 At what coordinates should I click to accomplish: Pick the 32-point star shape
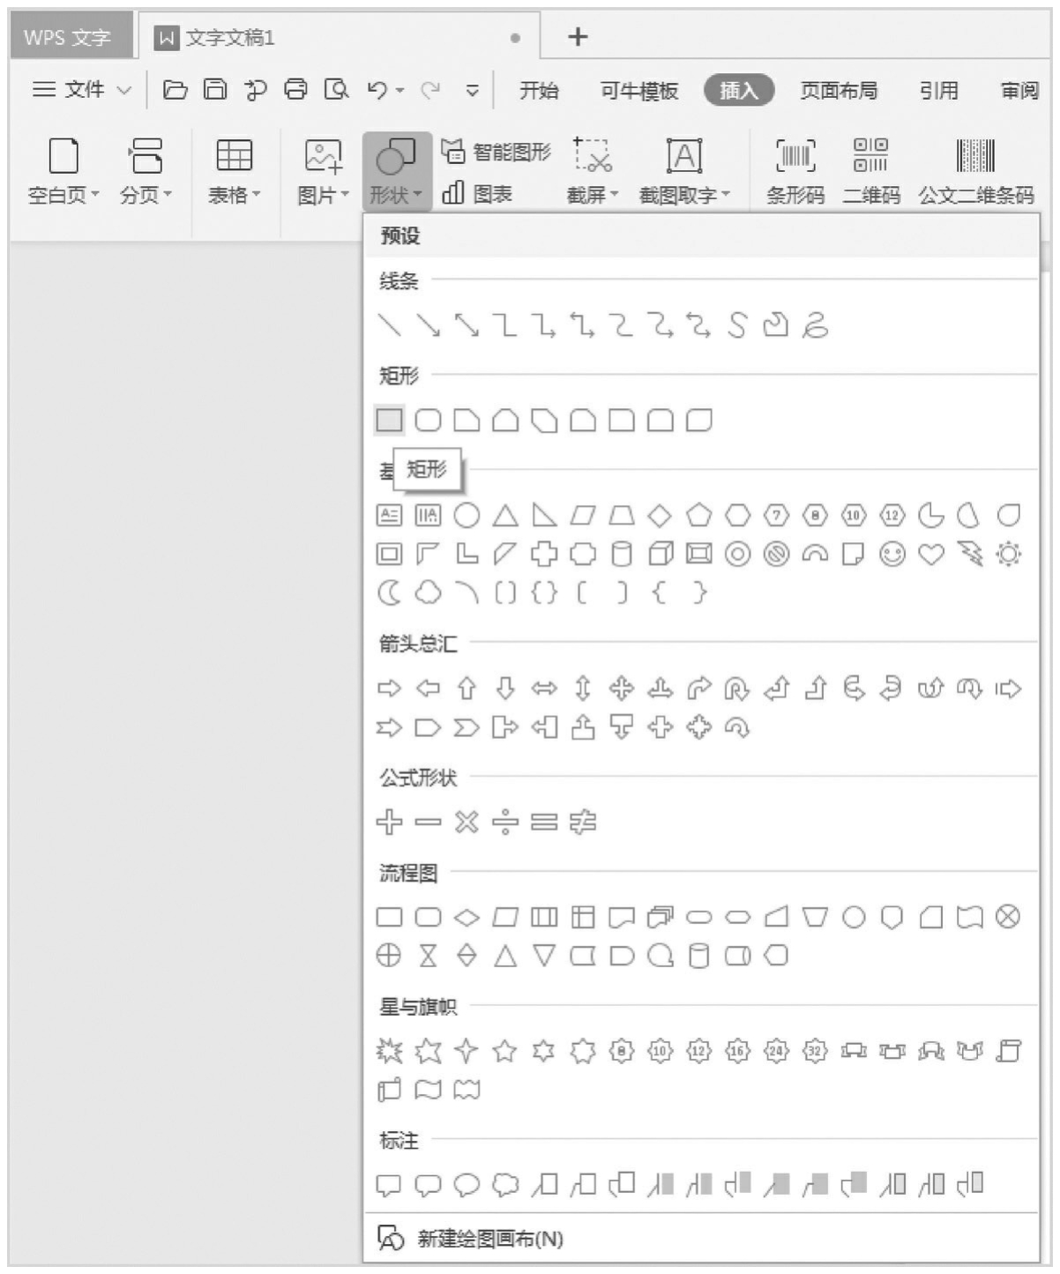(815, 1050)
